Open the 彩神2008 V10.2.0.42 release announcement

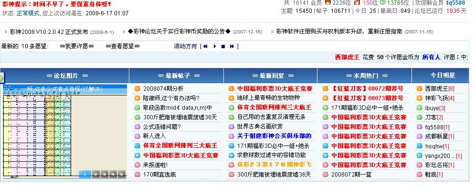point(49,32)
